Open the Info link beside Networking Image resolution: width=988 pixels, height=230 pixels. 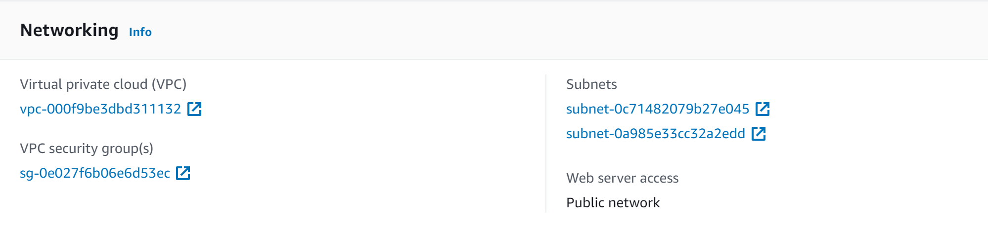click(140, 32)
